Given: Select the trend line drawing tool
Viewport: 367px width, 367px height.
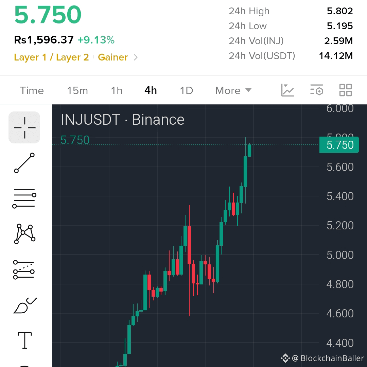Looking at the screenshot, I should 24,163.
